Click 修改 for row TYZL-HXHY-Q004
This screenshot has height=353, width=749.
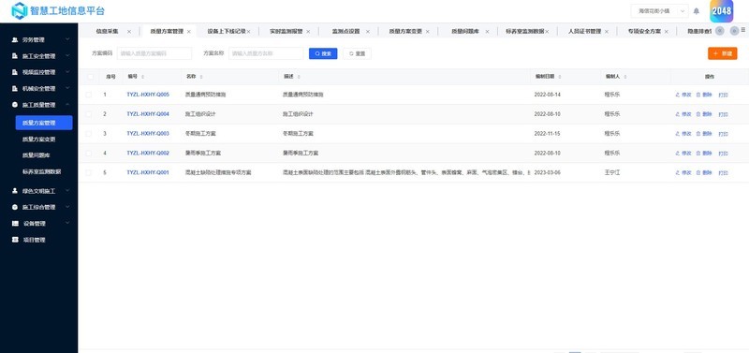coord(683,114)
